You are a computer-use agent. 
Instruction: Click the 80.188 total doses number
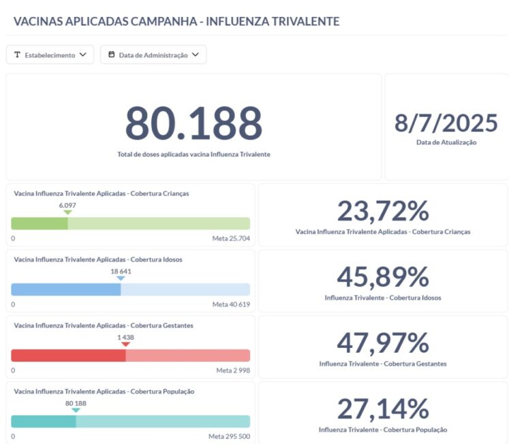[193, 123]
